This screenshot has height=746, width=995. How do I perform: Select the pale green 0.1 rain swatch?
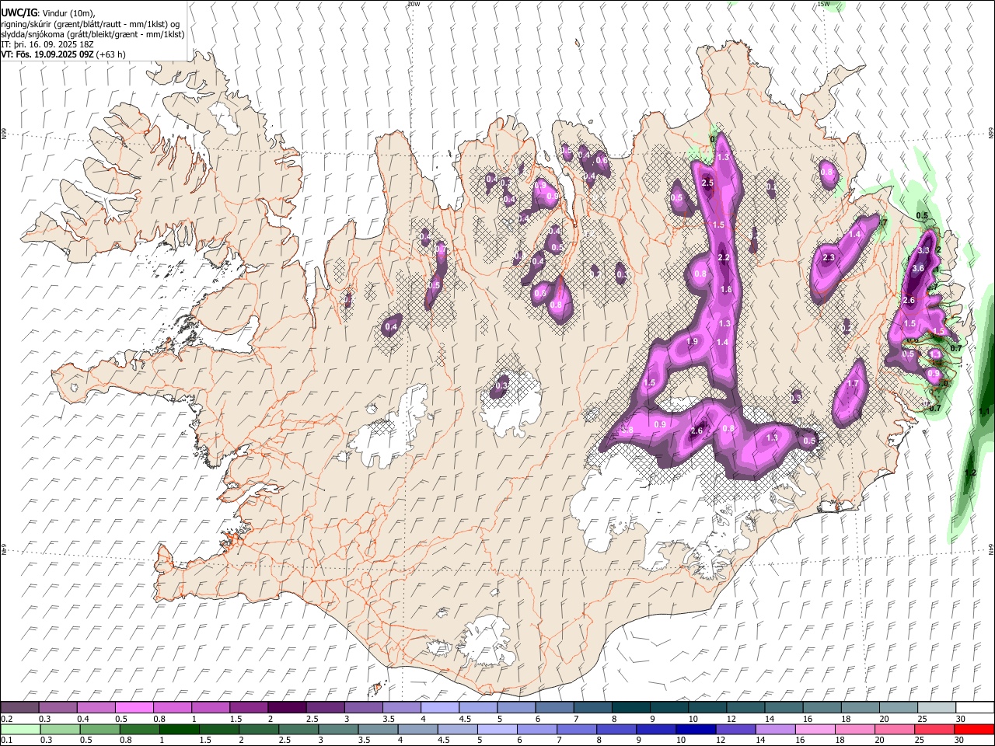[20, 729]
